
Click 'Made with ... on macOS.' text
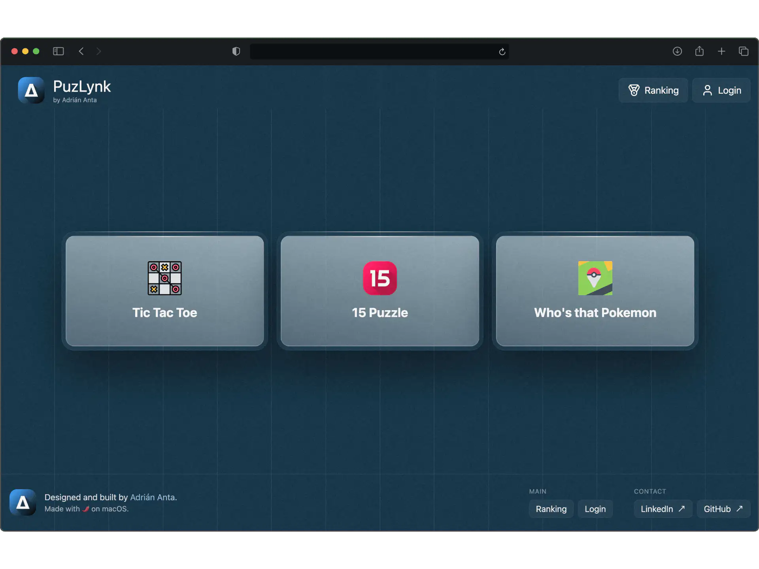87,509
